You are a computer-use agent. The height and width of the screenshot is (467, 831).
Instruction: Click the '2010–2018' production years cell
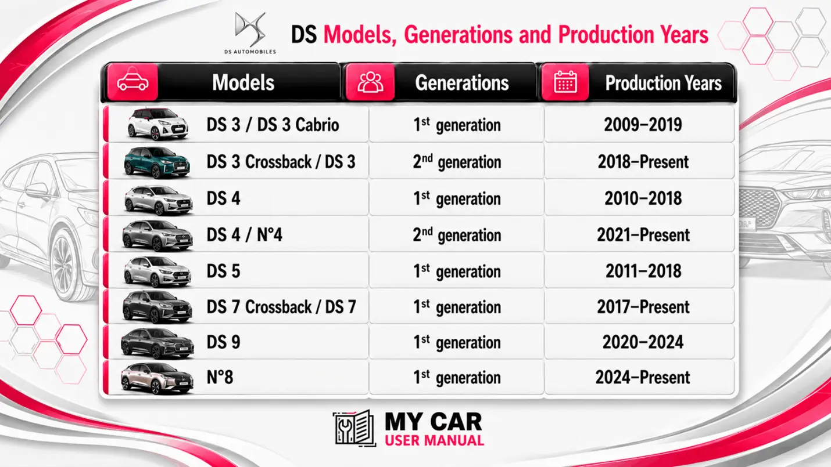[640, 198]
